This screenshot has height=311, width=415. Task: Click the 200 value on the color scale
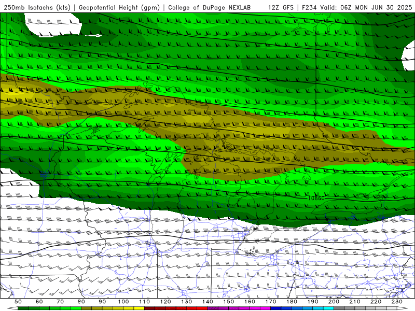(334, 302)
